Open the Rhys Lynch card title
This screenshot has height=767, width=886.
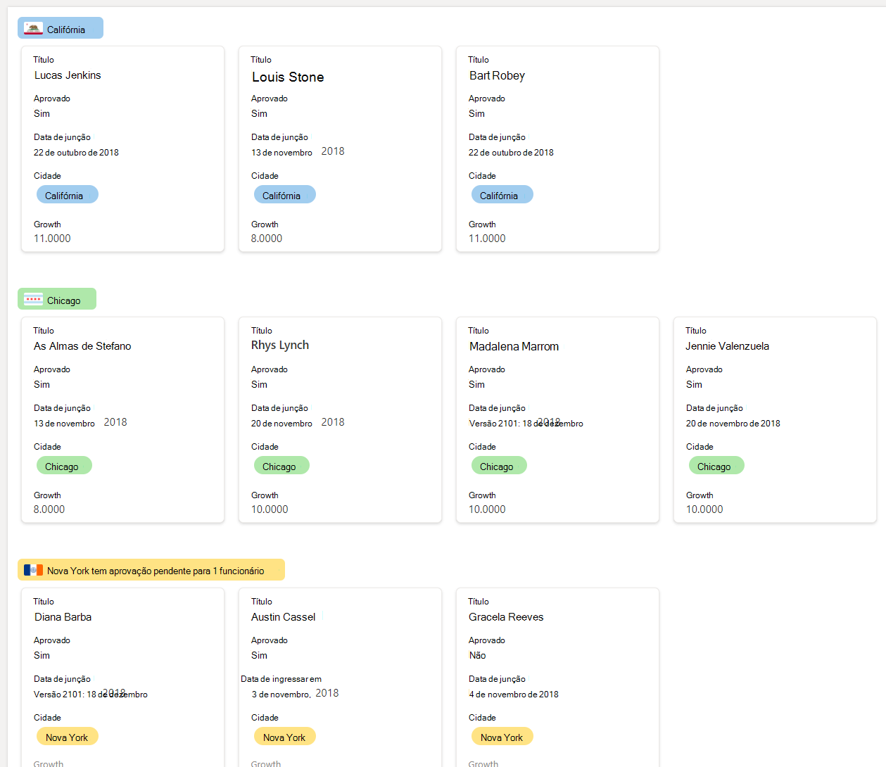pos(280,346)
